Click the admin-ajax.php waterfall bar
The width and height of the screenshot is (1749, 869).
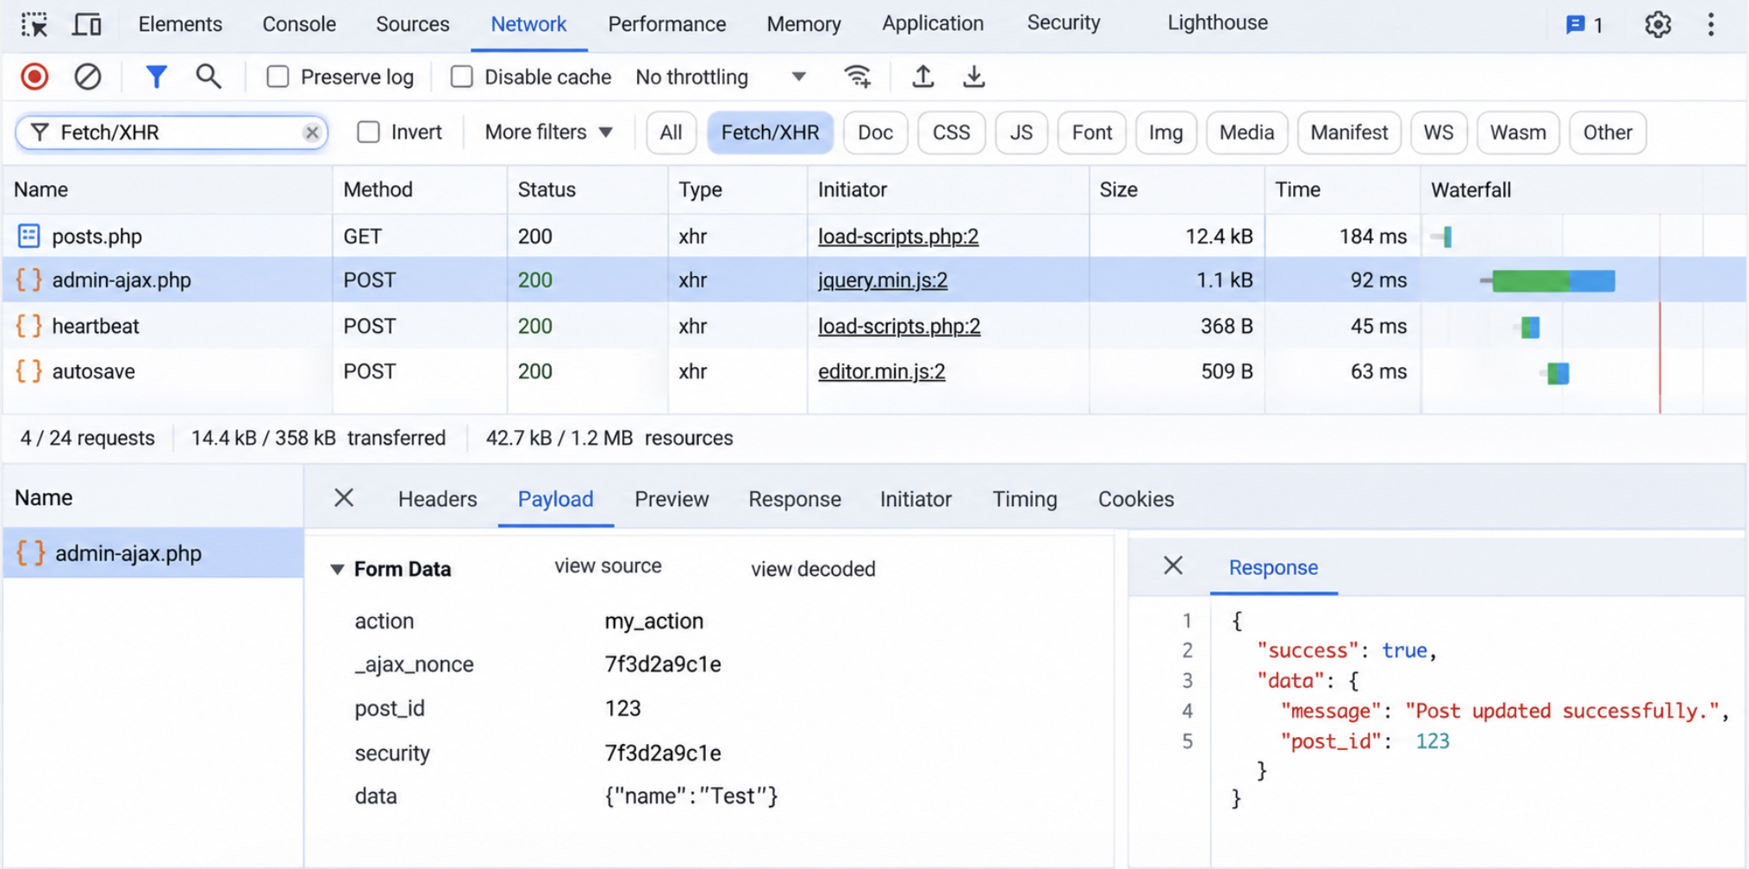(x=1552, y=280)
